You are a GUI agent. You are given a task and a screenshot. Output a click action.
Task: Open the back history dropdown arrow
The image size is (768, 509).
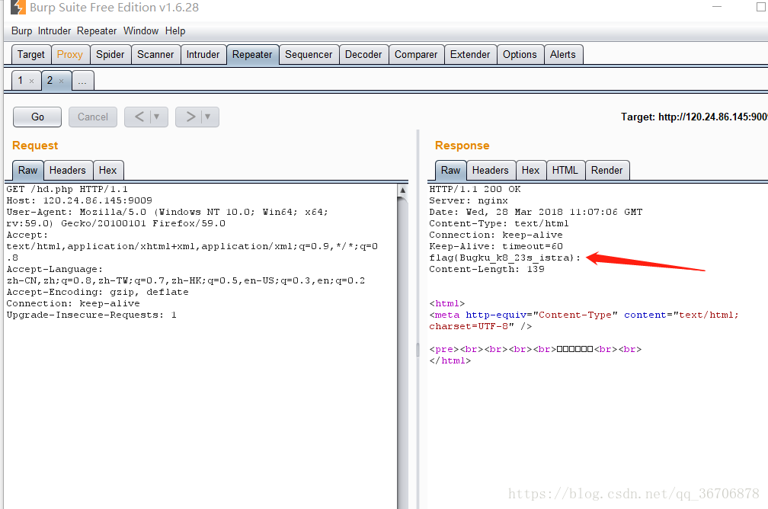157,117
